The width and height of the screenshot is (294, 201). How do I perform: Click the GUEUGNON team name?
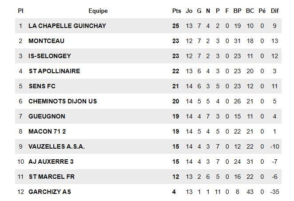coord(47,116)
